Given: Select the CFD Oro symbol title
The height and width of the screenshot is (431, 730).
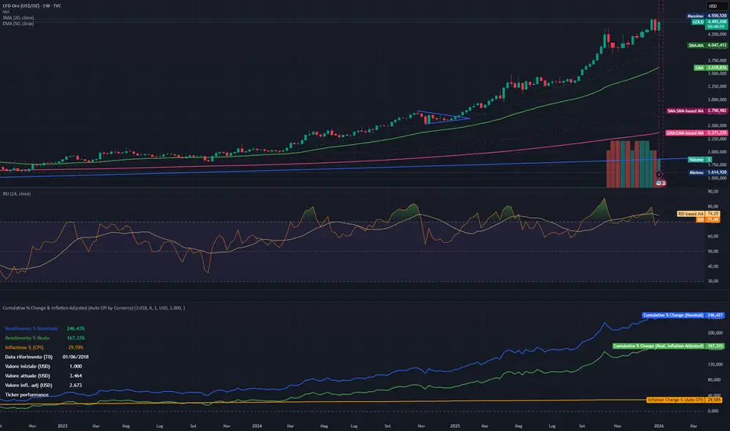Looking at the screenshot, I should 31,5.
